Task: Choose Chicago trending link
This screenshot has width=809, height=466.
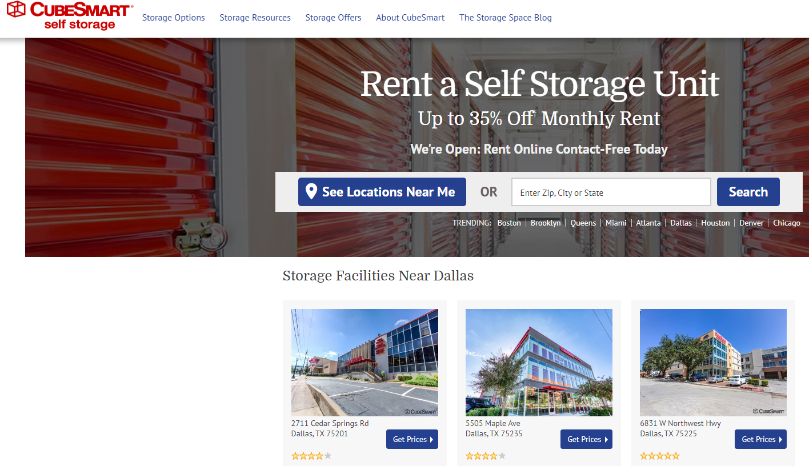Action: pos(787,223)
